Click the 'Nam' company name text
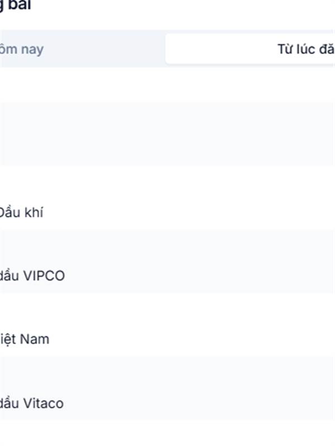This screenshot has width=335, height=446. click(x=35, y=339)
